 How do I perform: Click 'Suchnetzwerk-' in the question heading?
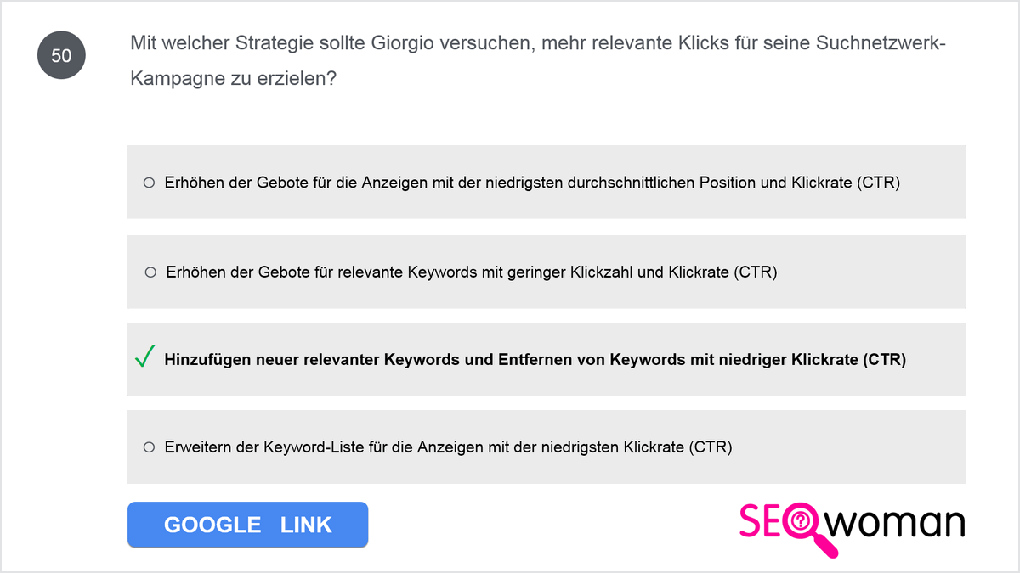881,44
